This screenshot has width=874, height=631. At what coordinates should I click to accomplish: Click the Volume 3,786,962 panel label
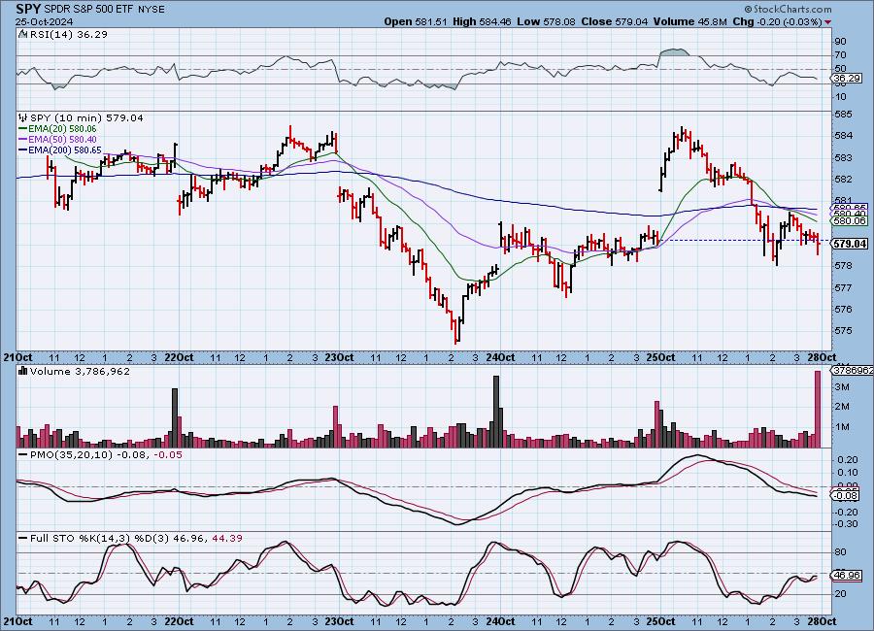pos(80,371)
